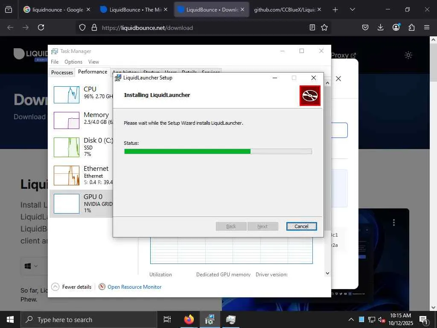Toggle reader view icon
The image size is (437, 328).
click(312, 27)
